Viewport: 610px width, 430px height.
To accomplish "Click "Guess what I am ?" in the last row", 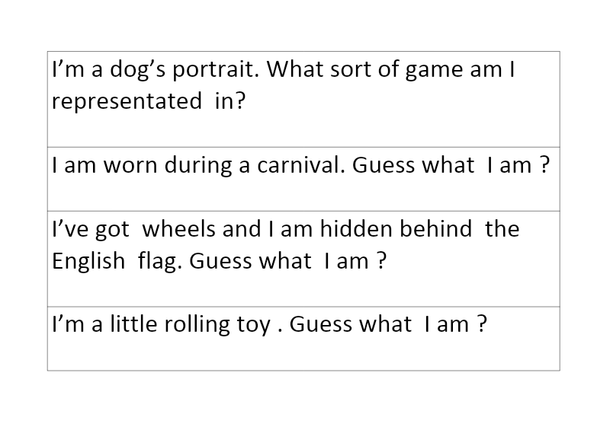I will tap(388, 324).
